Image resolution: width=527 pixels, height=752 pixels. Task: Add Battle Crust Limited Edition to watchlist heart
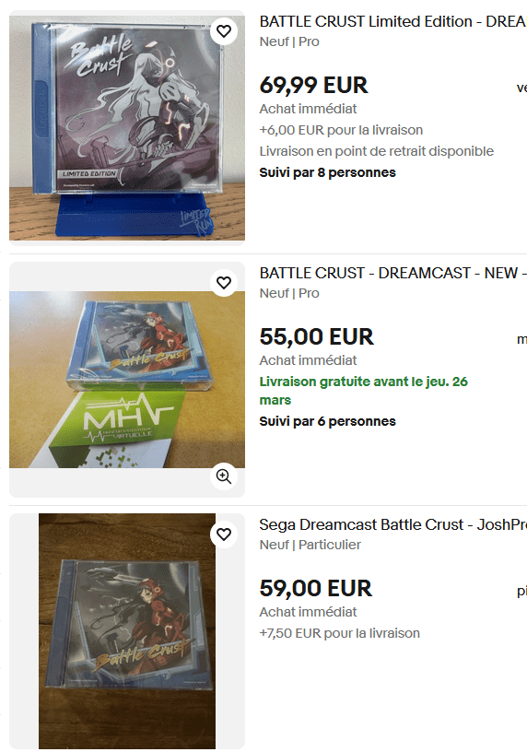click(224, 31)
